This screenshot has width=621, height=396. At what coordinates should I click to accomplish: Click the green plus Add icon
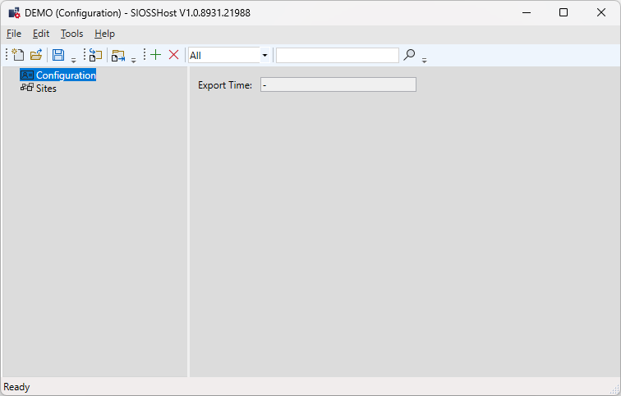[155, 55]
